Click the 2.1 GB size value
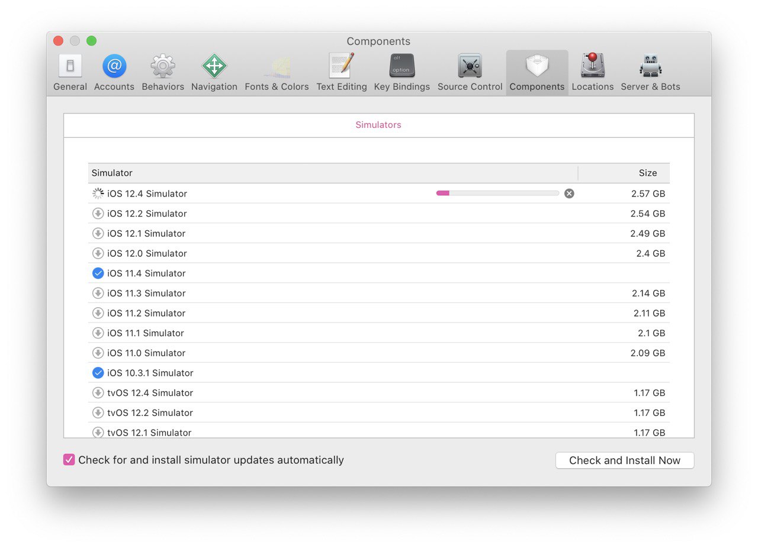Screen dimensions: 758x548 (x=651, y=333)
